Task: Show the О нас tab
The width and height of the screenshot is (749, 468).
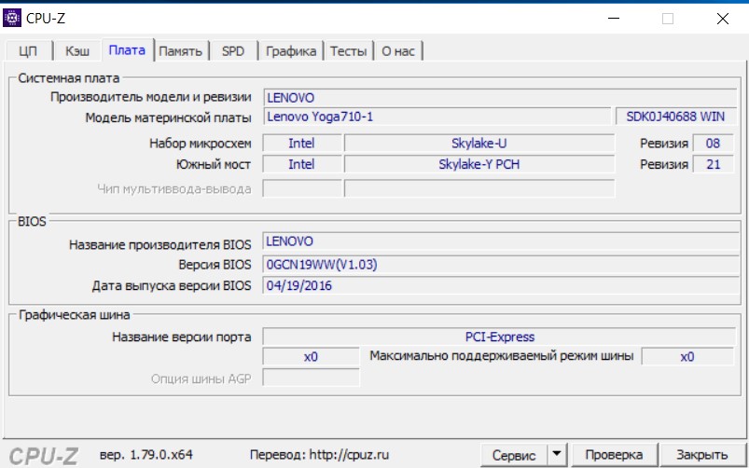Action: point(398,50)
